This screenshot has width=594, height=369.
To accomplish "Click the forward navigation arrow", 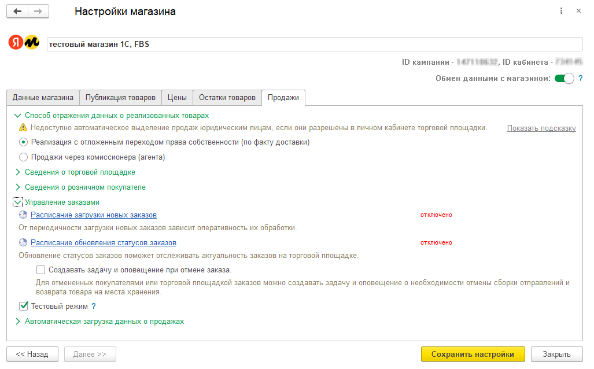I will tap(38, 12).
